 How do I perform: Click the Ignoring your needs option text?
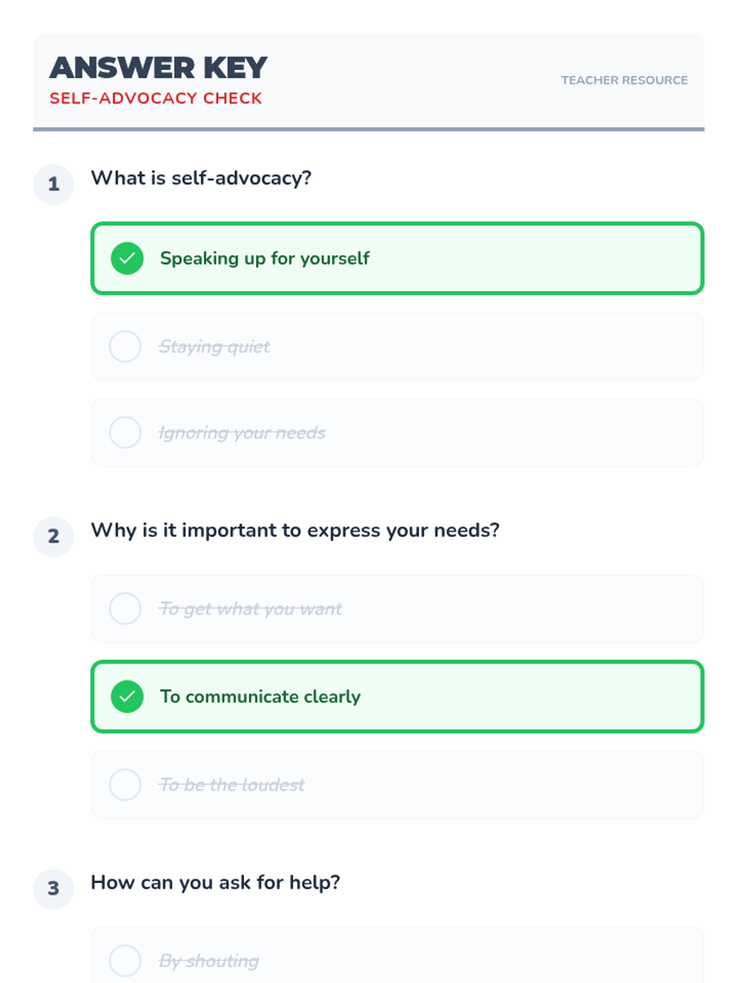[242, 433]
